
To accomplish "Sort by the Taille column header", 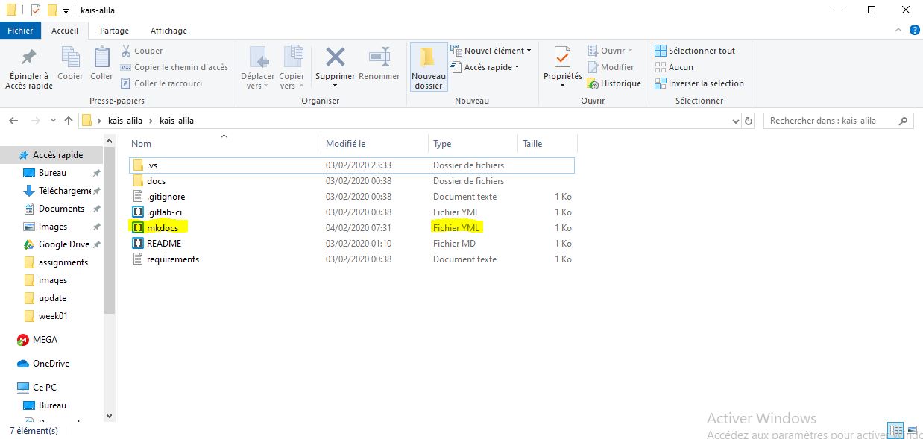I will tap(547, 144).
